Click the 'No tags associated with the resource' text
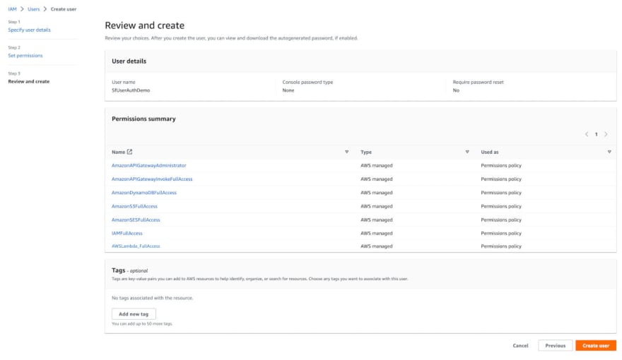Viewport: 622px width, 360px height. (x=153, y=298)
